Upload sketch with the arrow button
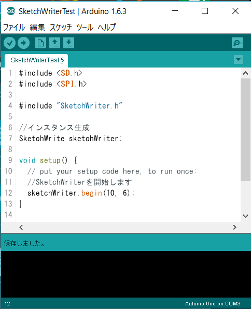251x309 pixels. (24, 43)
